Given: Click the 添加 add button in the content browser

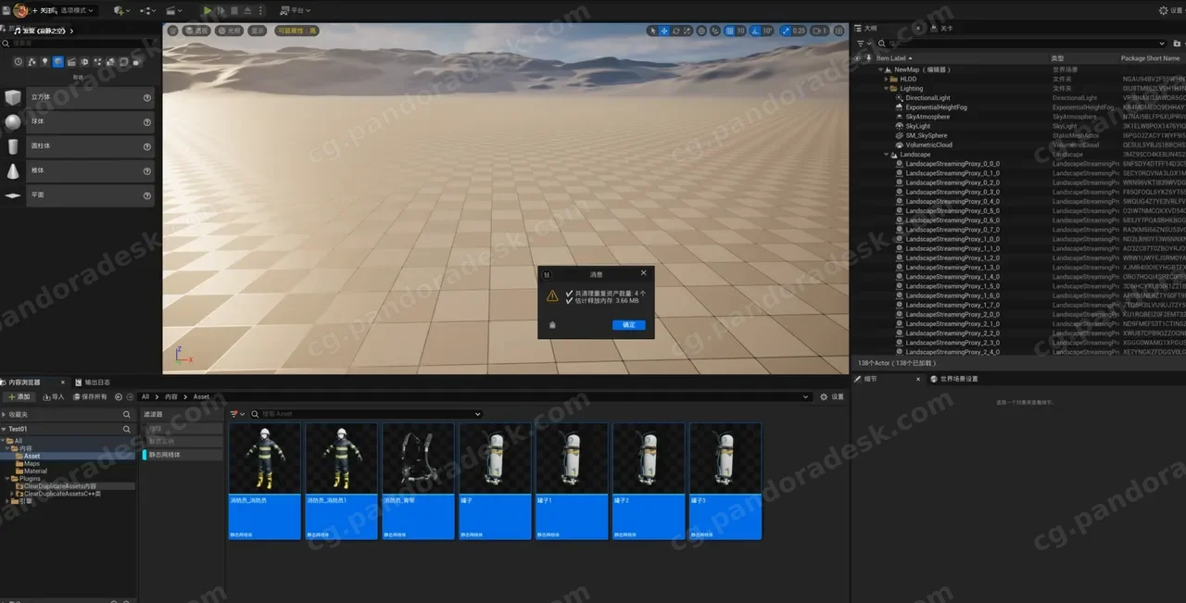Looking at the screenshot, I should (19, 396).
